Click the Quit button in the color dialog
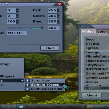 pos(50,48)
